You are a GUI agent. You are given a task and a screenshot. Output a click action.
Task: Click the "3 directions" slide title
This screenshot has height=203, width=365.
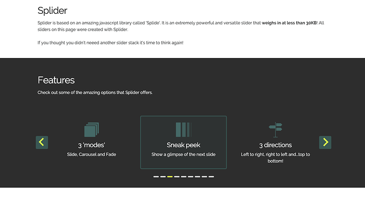276,145
